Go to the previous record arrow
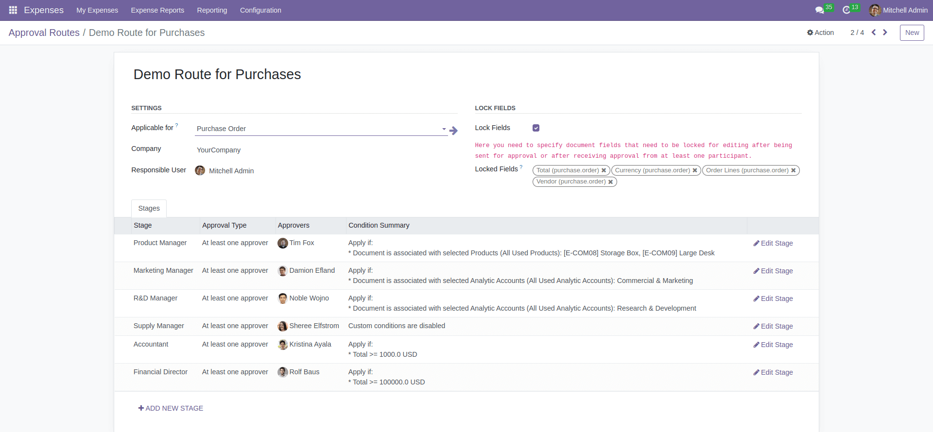 click(x=874, y=33)
